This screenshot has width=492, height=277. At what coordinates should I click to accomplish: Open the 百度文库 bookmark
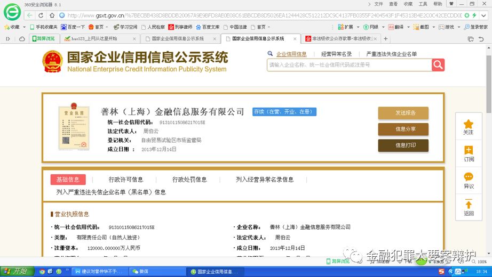[x=208, y=27]
